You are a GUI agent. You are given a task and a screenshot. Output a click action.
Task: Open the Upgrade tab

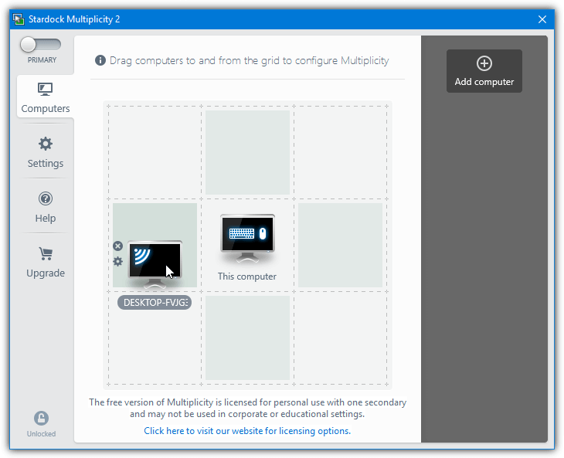click(46, 262)
